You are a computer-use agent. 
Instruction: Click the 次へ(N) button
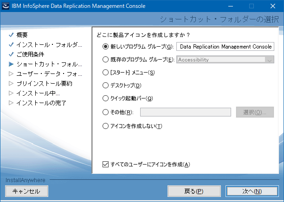(x=252, y=191)
